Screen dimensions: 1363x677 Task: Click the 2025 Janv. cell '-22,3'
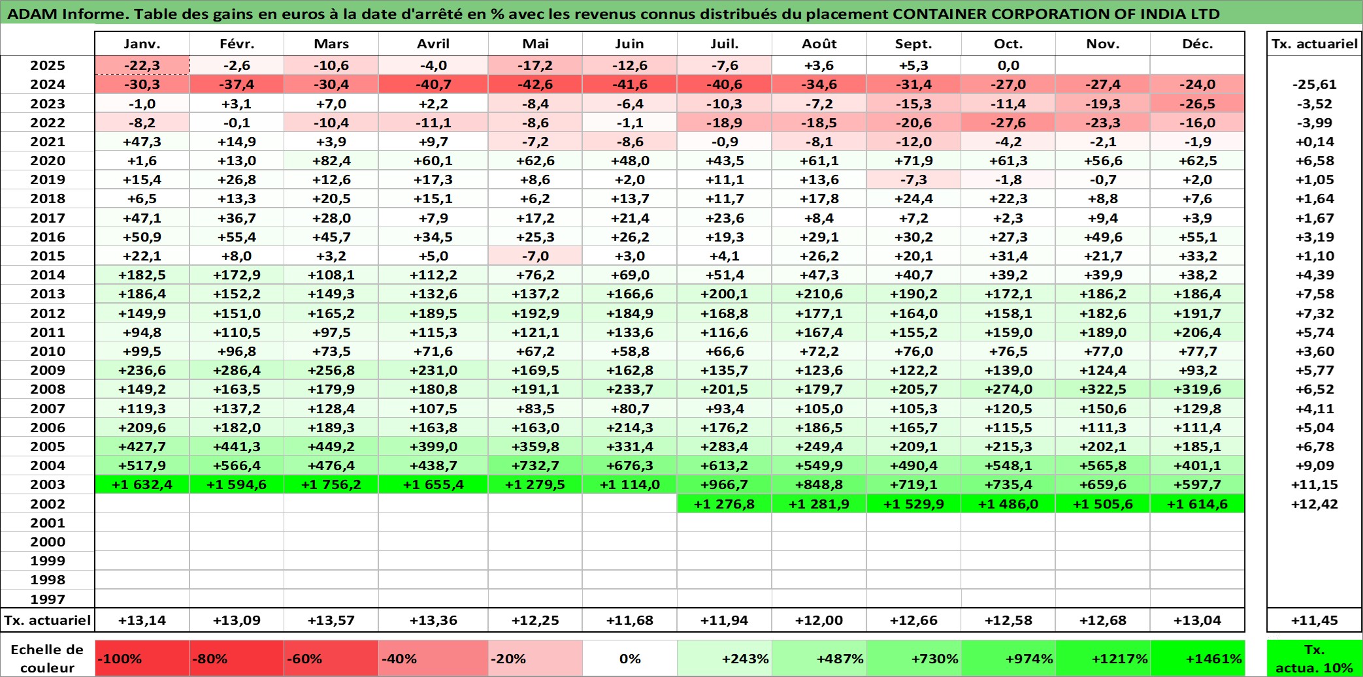(142, 65)
